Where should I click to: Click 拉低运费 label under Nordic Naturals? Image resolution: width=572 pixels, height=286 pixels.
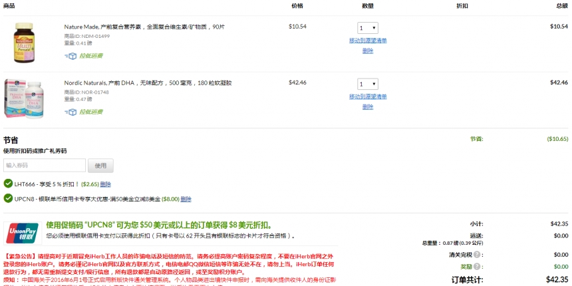coord(91,112)
